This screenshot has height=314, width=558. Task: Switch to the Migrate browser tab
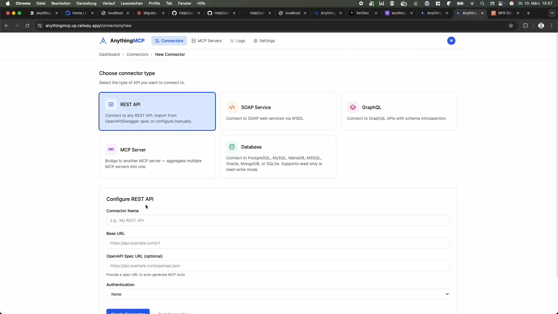coord(151,13)
